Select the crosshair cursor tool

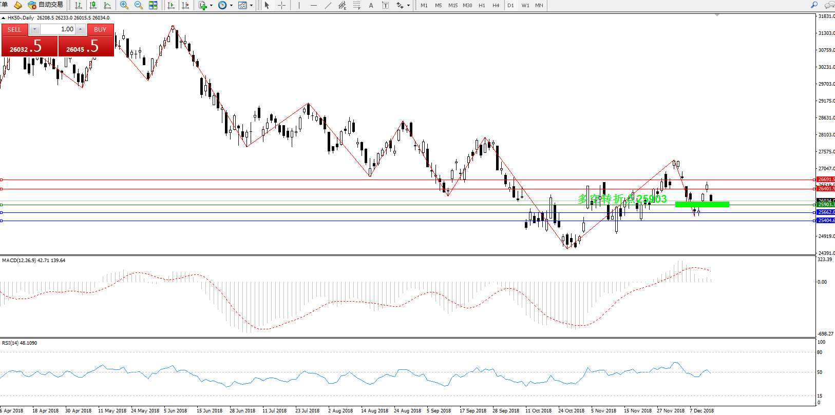click(281, 5)
